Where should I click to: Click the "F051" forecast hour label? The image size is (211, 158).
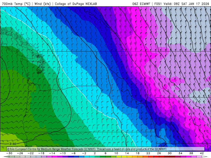(158, 4)
